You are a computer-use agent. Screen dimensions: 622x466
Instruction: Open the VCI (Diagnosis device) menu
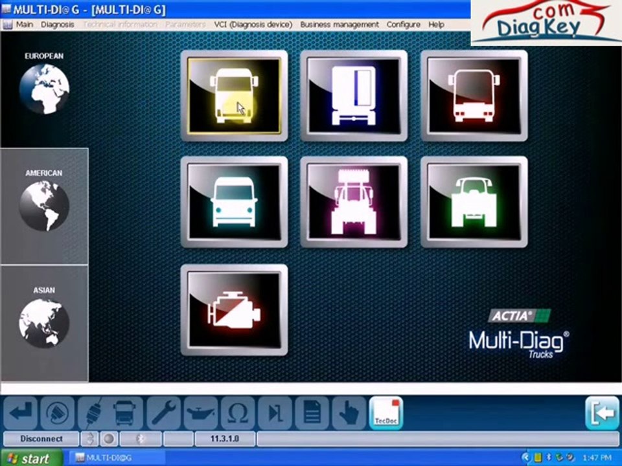tap(253, 25)
